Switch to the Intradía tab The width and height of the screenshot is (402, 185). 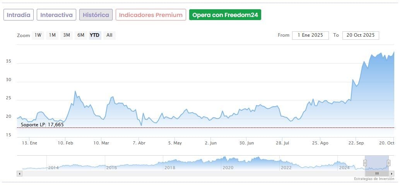[19, 15]
